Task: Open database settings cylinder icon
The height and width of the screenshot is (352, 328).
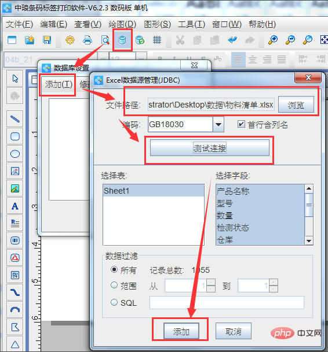Action: (122, 40)
